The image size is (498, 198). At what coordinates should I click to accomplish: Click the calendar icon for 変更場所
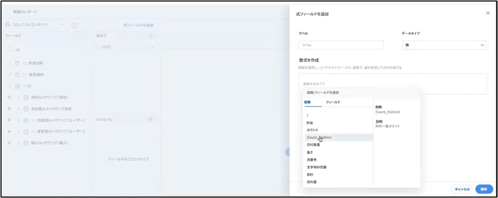click(17, 75)
